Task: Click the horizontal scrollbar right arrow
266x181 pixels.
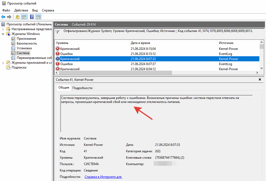Action: [x=257, y=73]
